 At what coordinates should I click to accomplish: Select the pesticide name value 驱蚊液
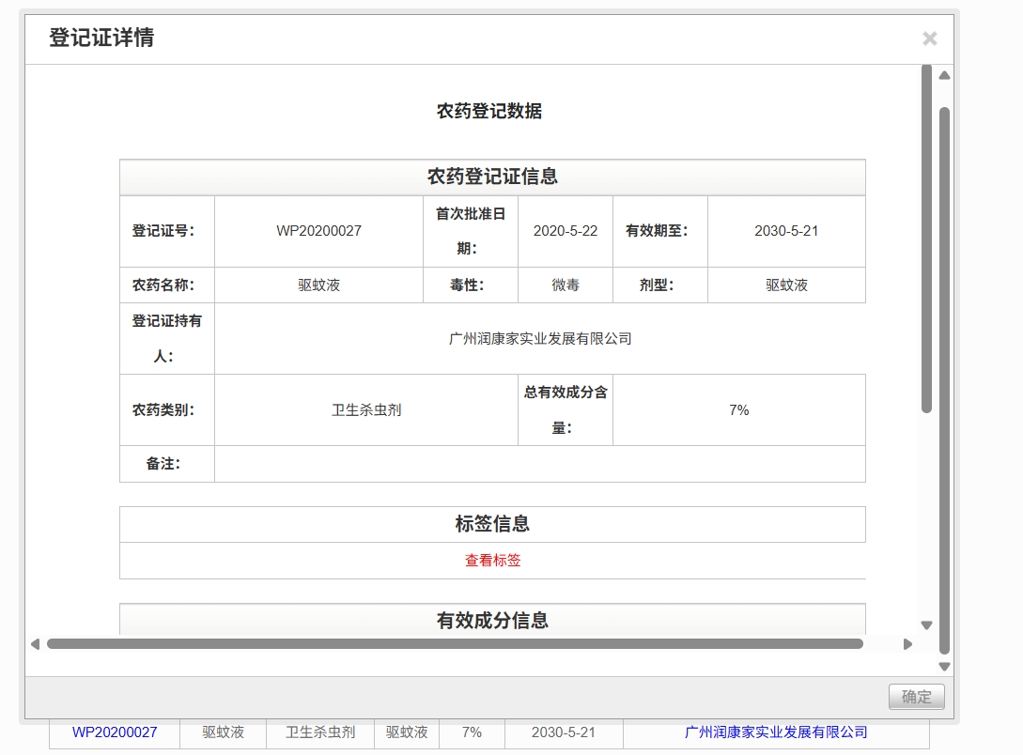(x=318, y=285)
